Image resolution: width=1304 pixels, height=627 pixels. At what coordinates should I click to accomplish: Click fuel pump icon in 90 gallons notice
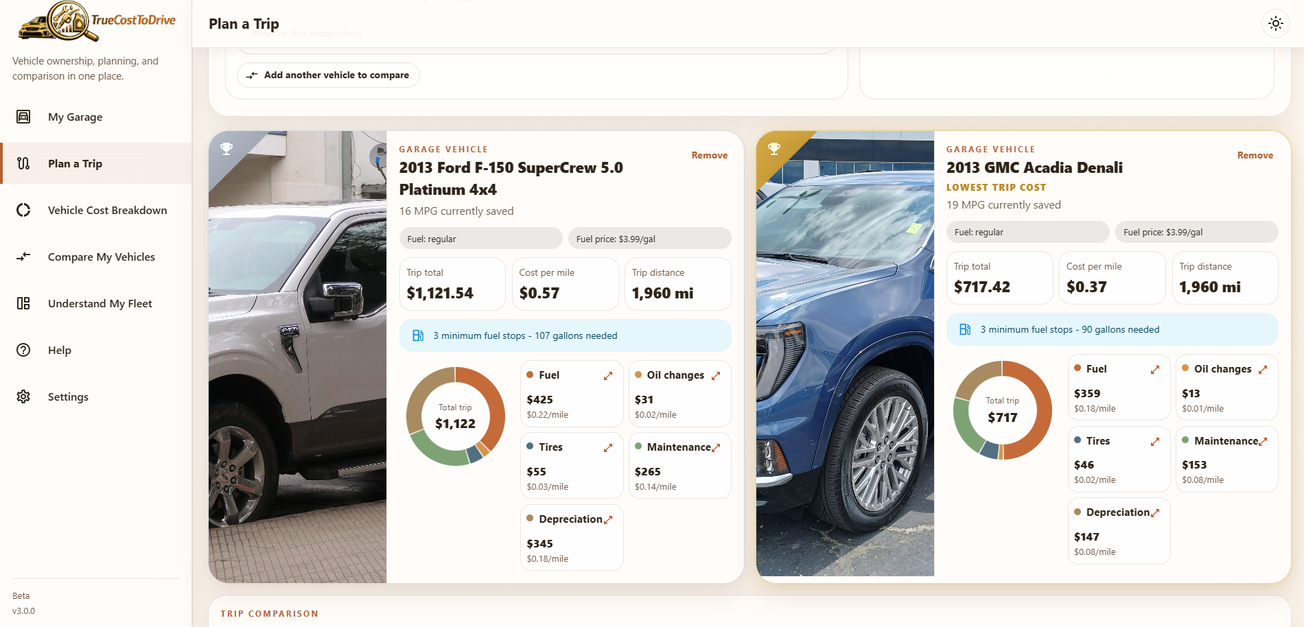(x=964, y=329)
